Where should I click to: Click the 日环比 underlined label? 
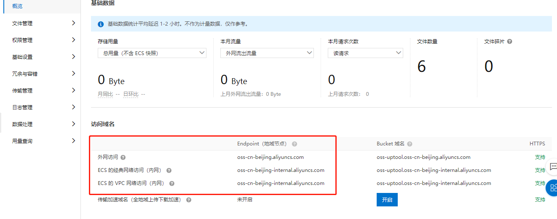point(131,94)
